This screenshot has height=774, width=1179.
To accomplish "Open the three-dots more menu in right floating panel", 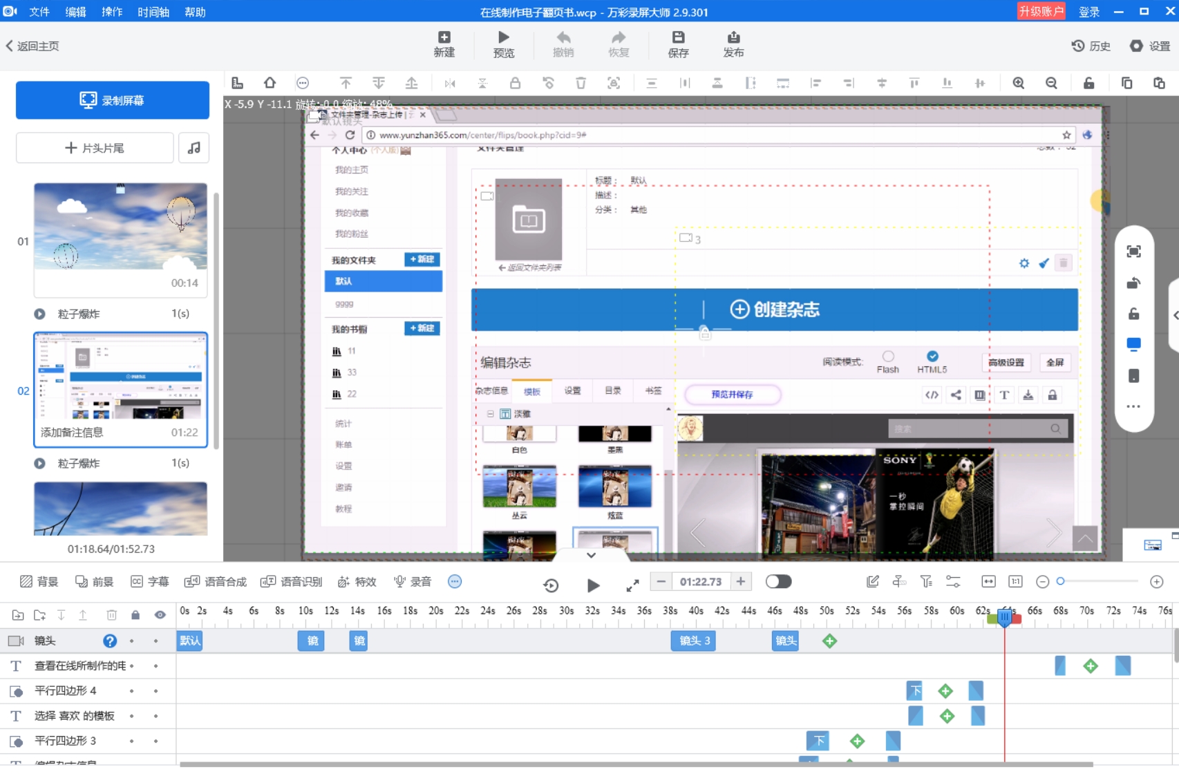I will 1133,406.
